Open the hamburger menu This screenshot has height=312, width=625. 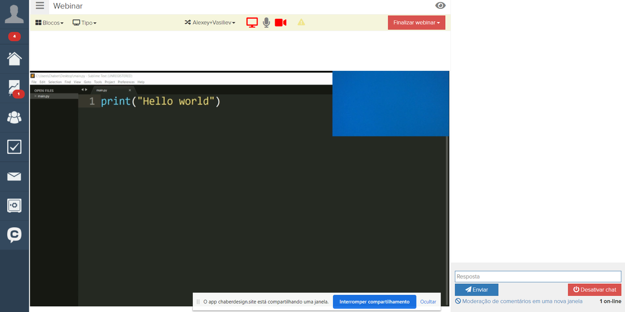pyautogui.click(x=40, y=6)
